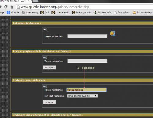Open FAQ in Analyse graphique section
Viewport: 153px width, 118px height.
coord(45,58)
